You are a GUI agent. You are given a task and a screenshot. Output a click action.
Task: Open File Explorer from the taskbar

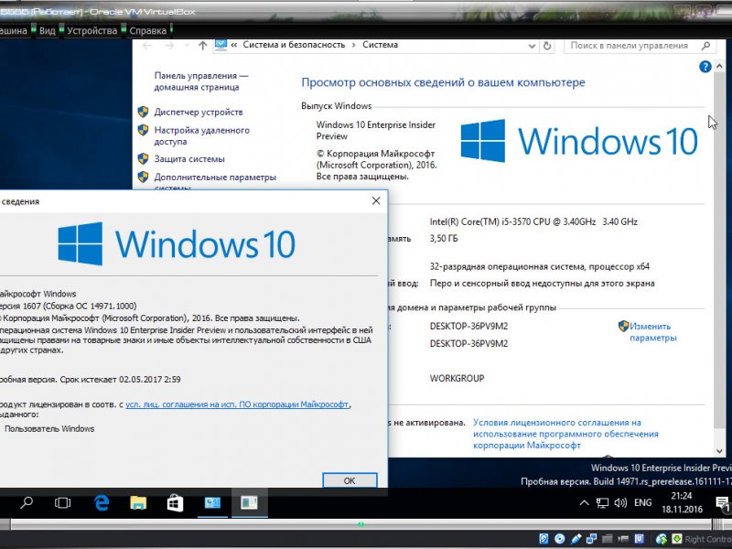click(138, 502)
